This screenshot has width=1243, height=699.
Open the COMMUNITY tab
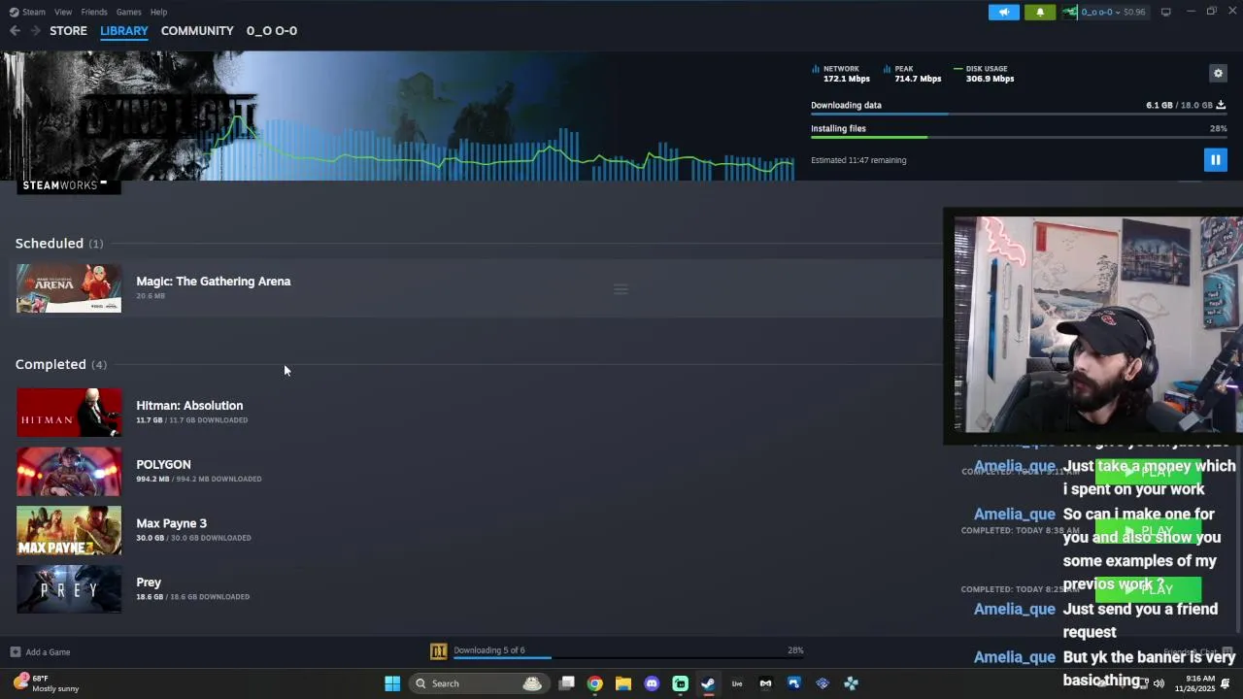pyautogui.click(x=197, y=31)
